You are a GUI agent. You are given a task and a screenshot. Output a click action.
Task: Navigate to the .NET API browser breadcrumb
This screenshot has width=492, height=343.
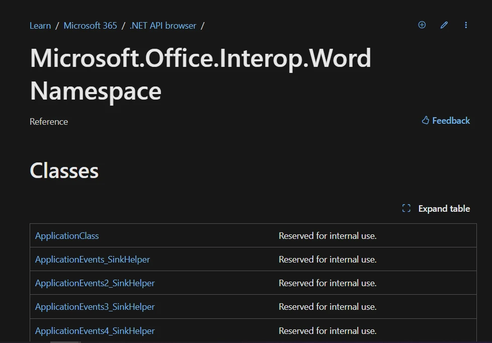pos(163,26)
